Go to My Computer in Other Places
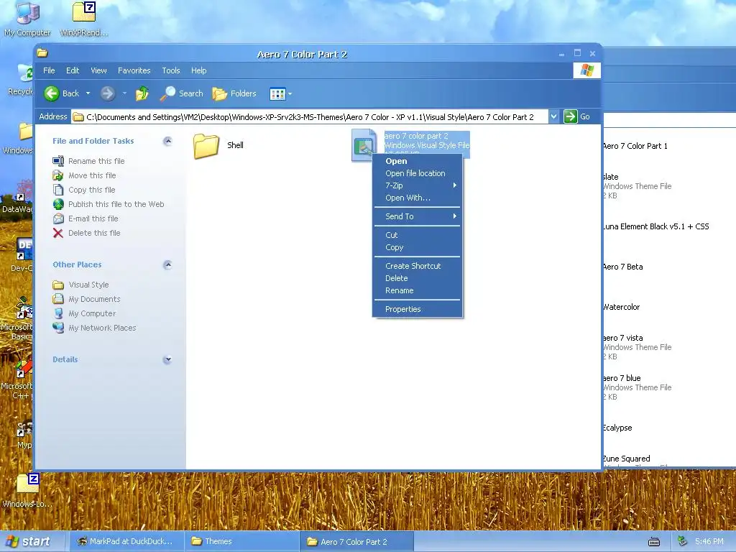 (x=92, y=313)
